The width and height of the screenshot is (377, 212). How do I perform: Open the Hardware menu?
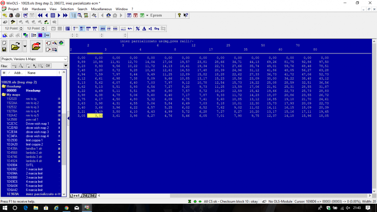tap(39, 9)
